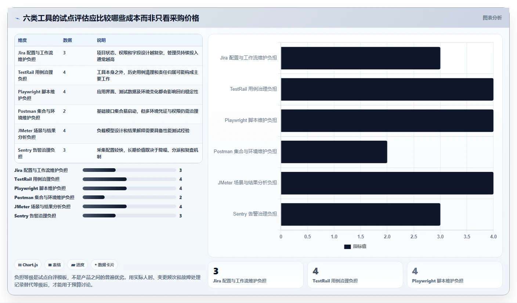Click the value 2 beside Postman progress bar
The width and height of the screenshot is (517, 303).
pyautogui.click(x=181, y=198)
